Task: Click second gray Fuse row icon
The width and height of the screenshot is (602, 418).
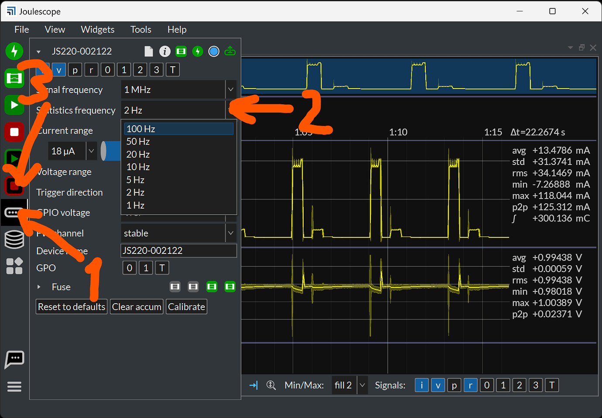Action: (193, 287)
